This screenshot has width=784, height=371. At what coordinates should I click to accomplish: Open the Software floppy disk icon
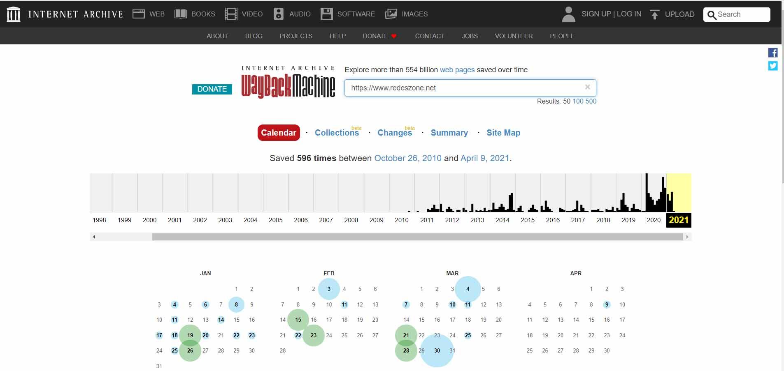(x=327, y=14)
